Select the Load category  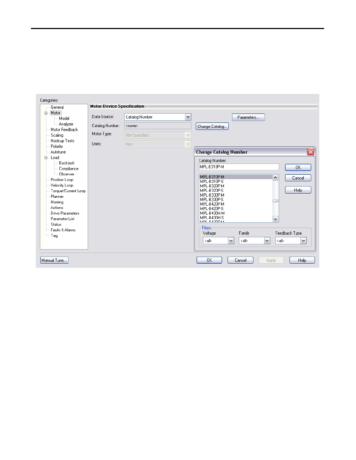click(55, 158)
